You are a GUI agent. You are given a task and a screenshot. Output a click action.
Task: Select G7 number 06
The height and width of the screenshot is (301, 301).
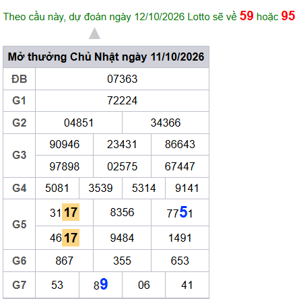(144, 285)
